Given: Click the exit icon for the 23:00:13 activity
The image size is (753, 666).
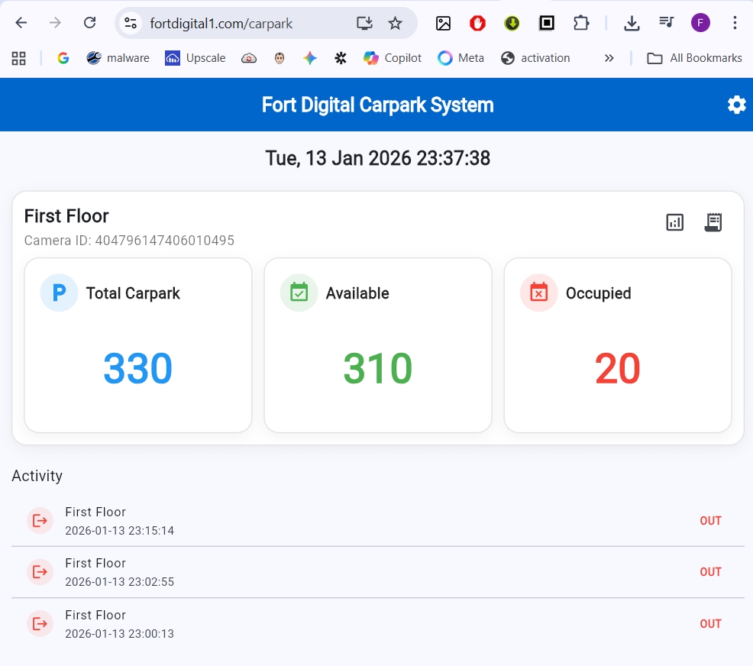Looking at the screenshot, I should tap(40, 623).
